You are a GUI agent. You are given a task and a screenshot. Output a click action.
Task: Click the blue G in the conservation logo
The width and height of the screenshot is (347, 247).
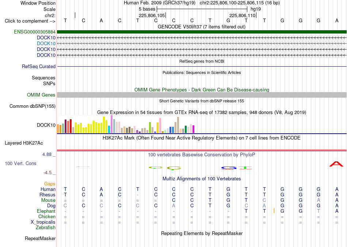click(x=229, y=168)
